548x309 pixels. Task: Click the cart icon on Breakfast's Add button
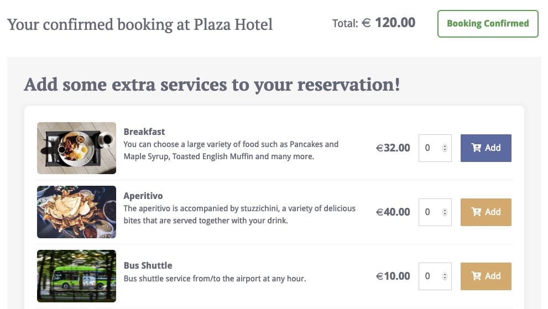[476, 148]
